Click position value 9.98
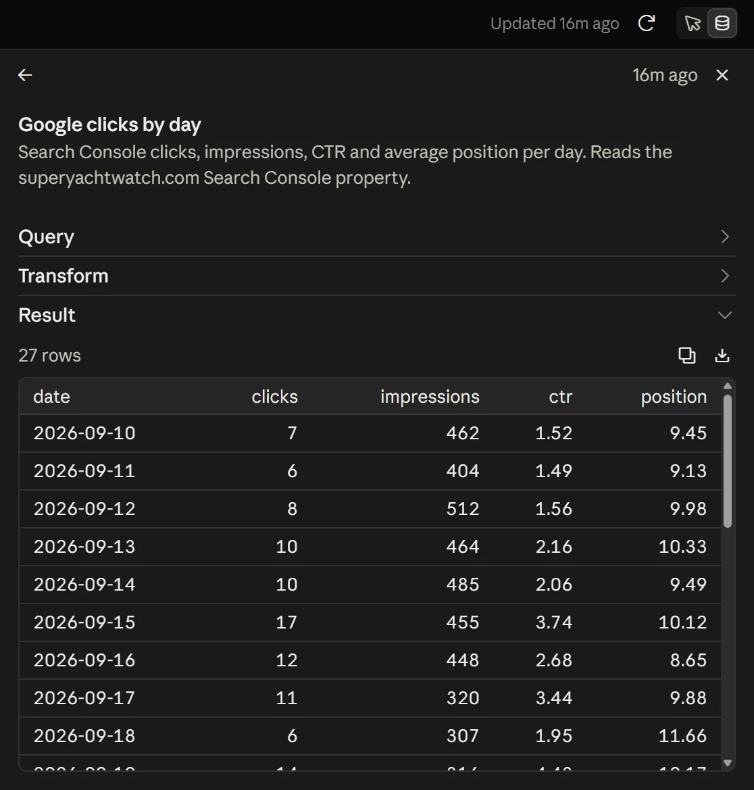The image size is (754, 790). click(688, 509)
